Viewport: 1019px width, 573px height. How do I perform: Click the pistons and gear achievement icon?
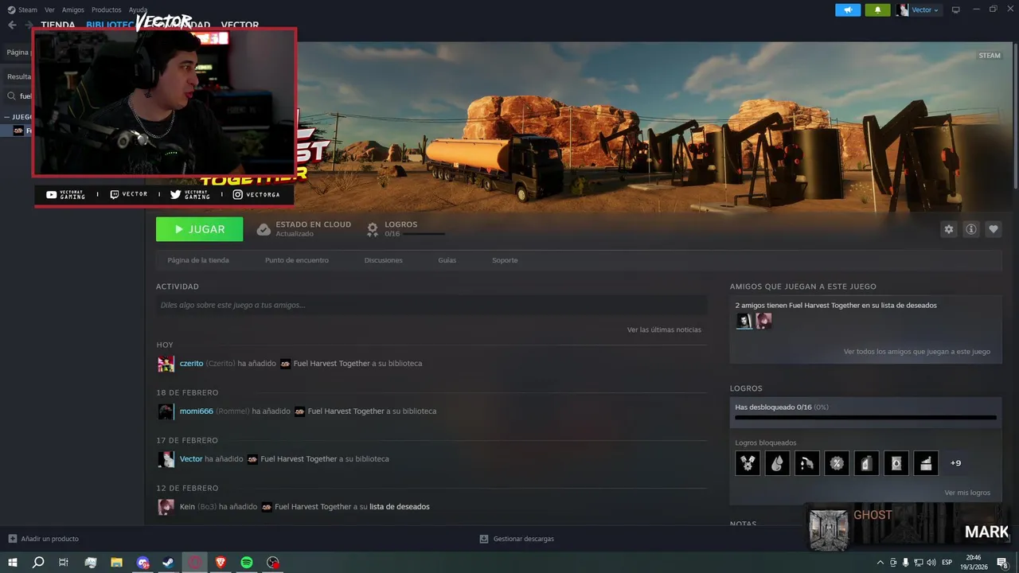(748, 463)
